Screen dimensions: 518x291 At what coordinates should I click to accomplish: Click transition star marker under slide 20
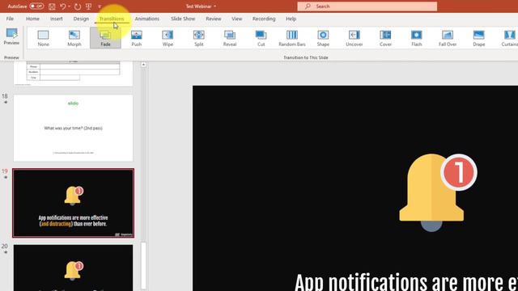(x=6, y=252)
